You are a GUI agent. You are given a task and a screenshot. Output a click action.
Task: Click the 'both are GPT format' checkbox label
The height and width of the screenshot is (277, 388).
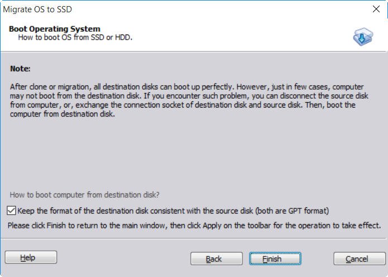173,211
